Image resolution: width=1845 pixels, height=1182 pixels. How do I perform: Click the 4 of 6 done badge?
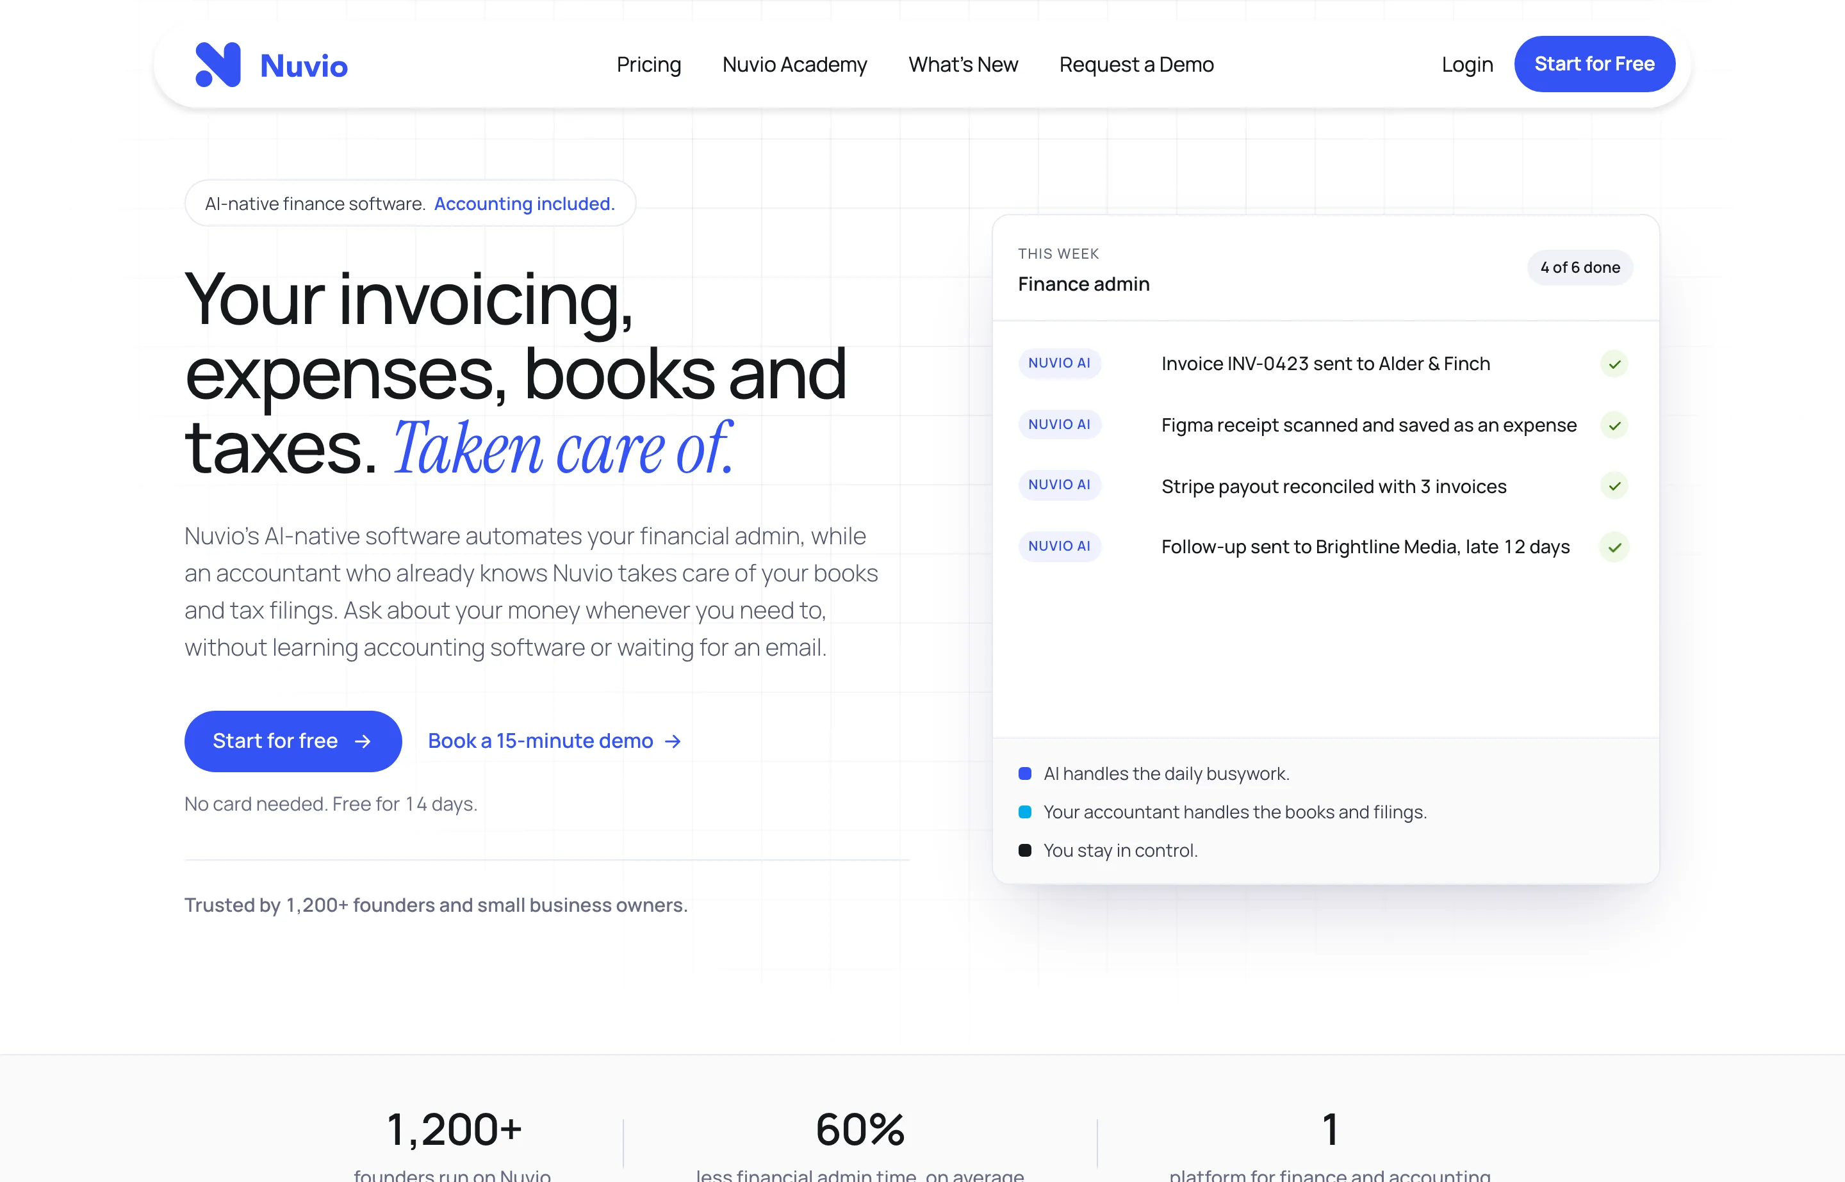1579,267
